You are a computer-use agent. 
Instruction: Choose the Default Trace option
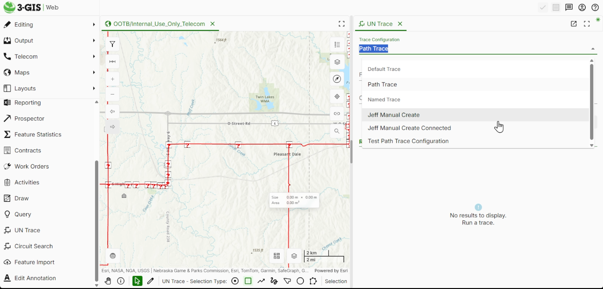(x=384, y=69)
